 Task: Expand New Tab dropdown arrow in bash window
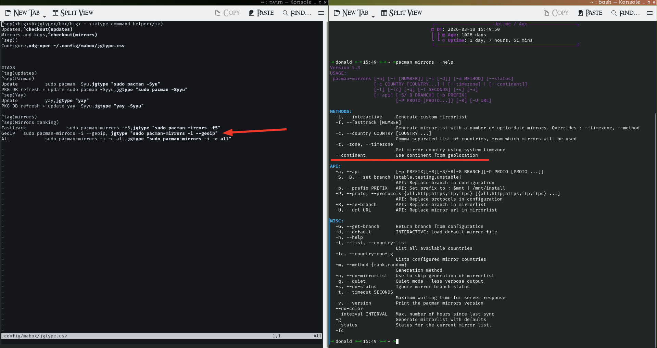point(373,16)
